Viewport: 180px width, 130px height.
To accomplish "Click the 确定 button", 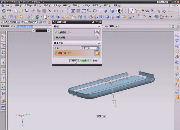I will tap(73, 61).
